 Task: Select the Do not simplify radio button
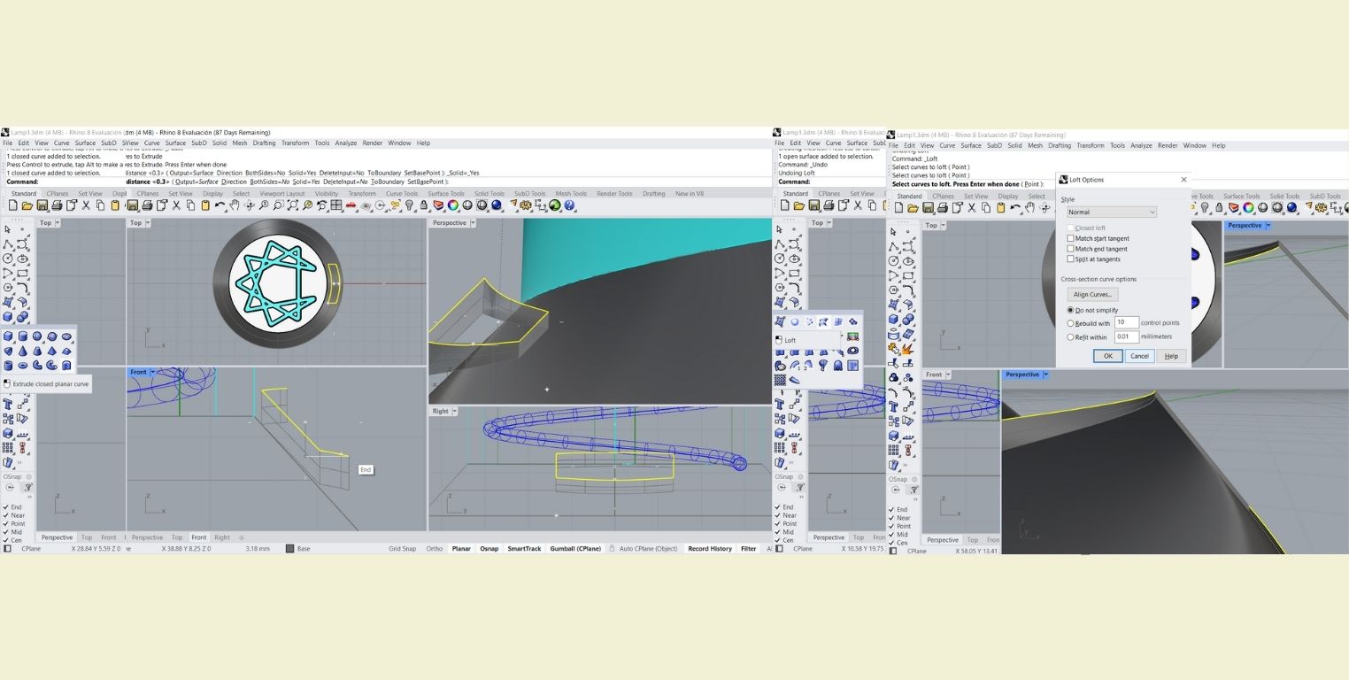pyautogui.click(x=1070, y=310)
